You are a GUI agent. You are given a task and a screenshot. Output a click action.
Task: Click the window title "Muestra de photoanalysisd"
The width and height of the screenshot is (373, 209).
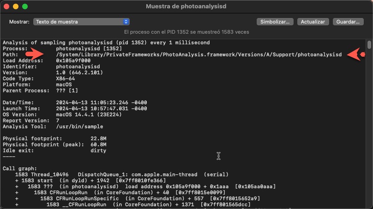[x=186, y=6]
